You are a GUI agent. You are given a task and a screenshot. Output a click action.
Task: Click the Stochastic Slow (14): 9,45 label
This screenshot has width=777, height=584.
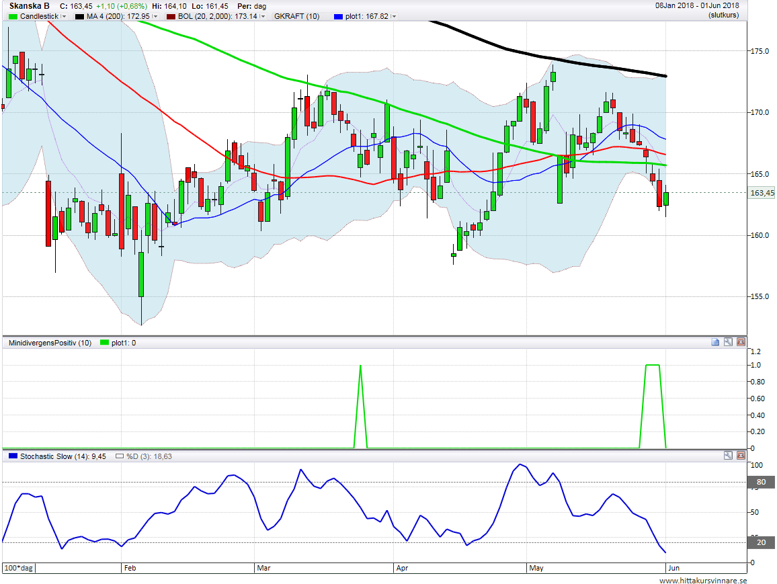click(x=63, y=456)
